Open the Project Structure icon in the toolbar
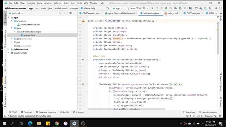226x127 pixels. pos(190,8)
